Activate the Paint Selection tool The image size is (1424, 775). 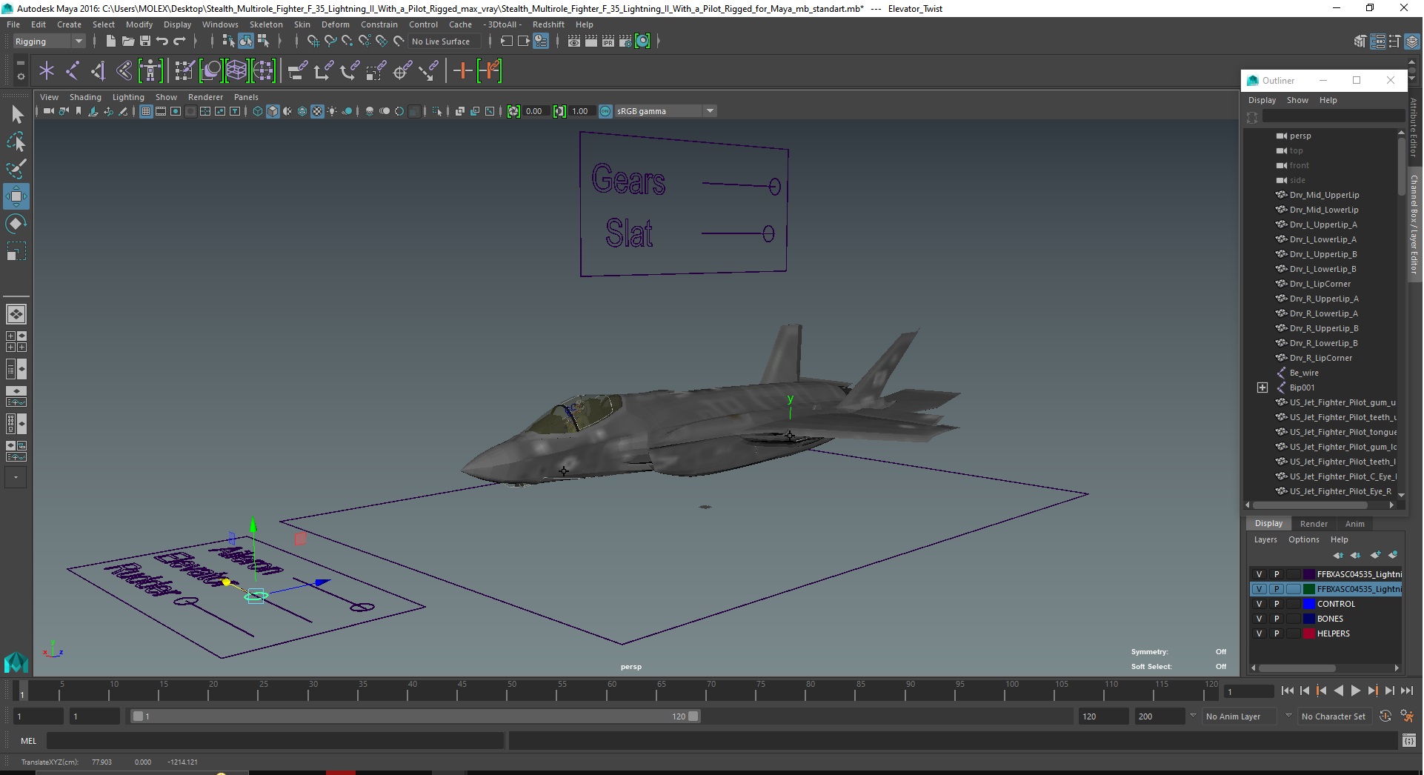click(16, 169)
